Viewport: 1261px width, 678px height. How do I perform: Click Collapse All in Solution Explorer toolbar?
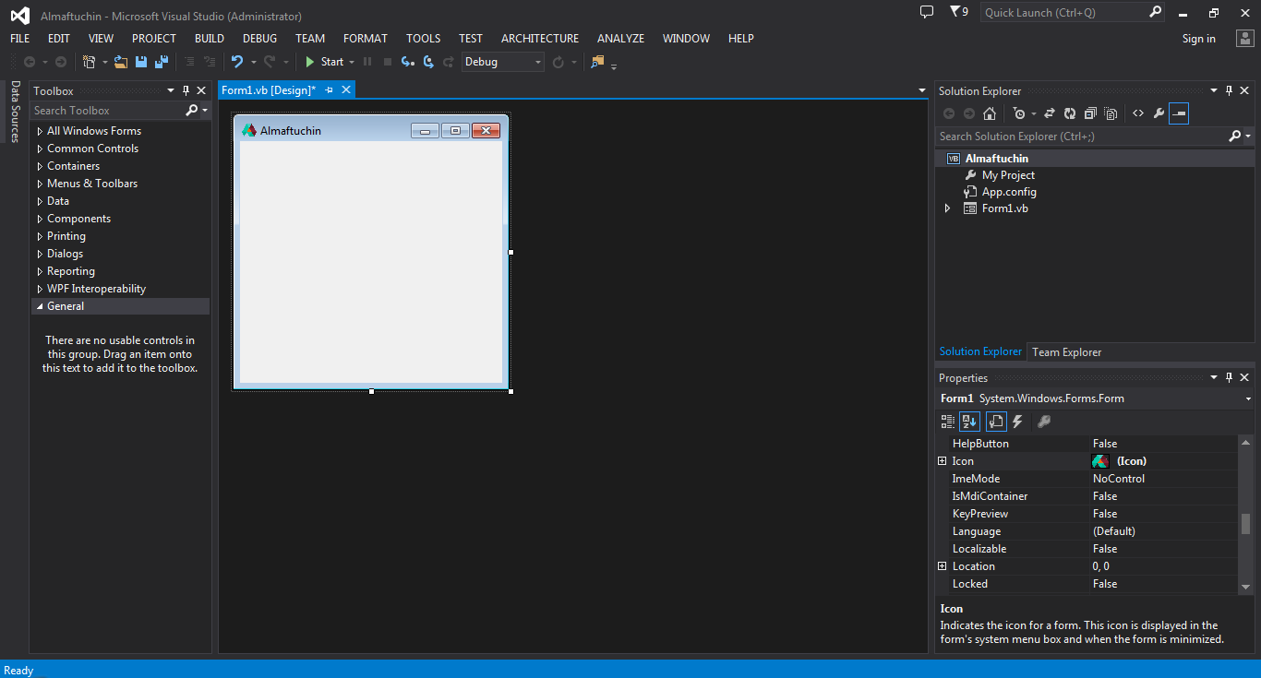pyautogui.click(x=1090, y=113)
